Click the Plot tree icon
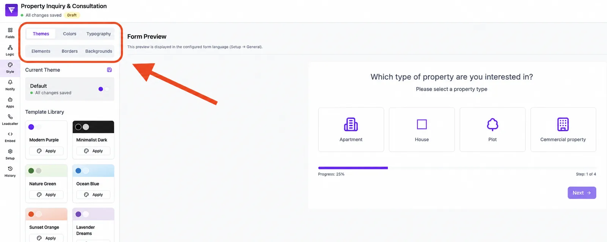Screen dimensions: 607x242 click(x=492, y=124)
